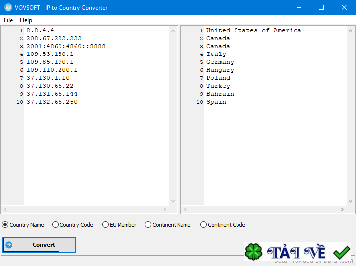Select the Country Name radio option
This screenshot has height=266, width=356.
click(23, 225)
